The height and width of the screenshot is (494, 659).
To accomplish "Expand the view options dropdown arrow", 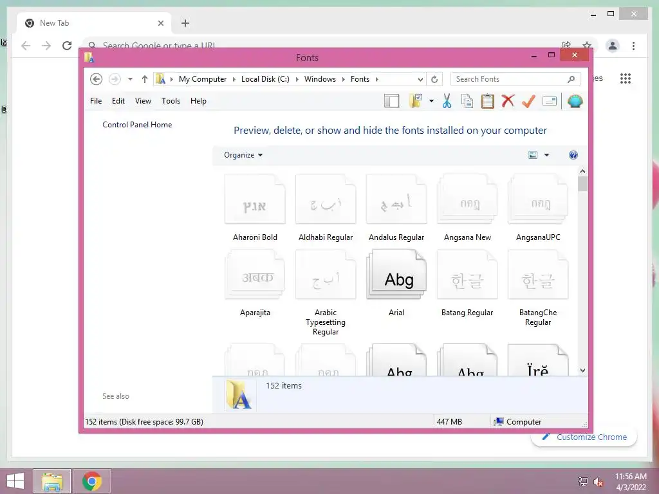I will pyautogui.click(x=546, y=155).
